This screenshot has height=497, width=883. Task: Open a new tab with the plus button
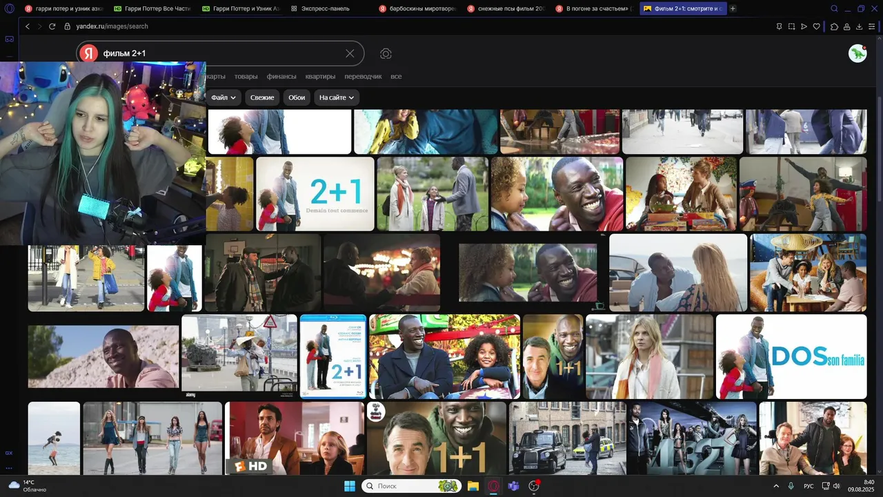(x=733, y=8)
